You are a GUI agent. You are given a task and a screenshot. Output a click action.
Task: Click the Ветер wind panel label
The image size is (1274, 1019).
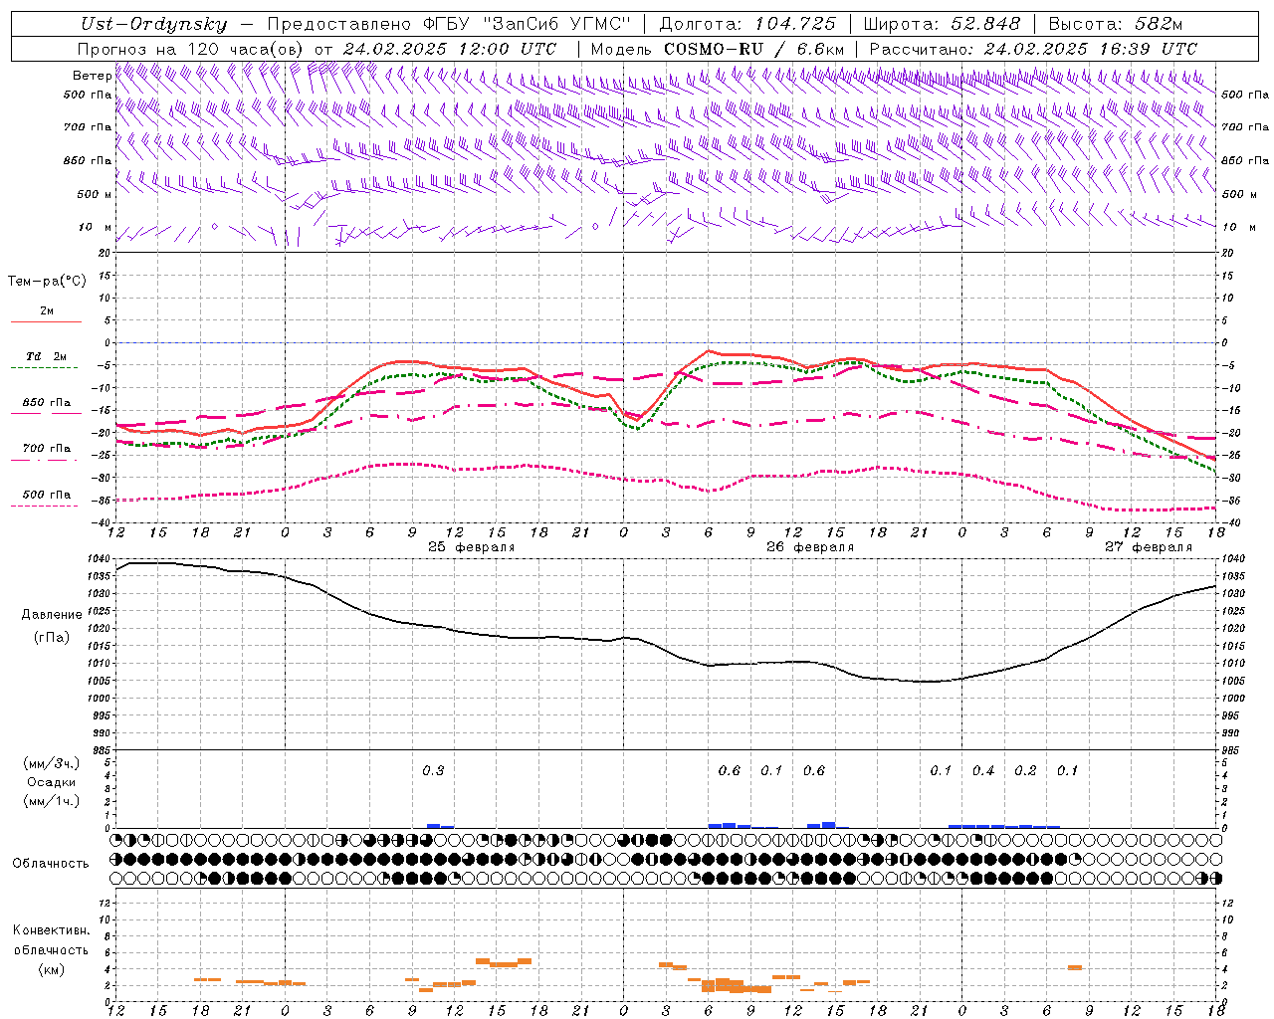[x=92, y=76]
